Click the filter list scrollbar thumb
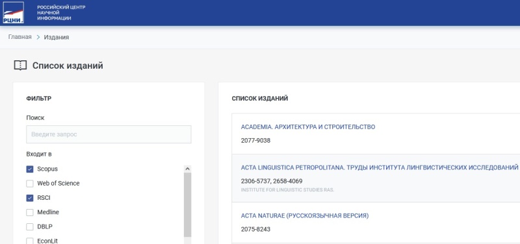This screenshot has width=520, height=244. [188, 204]
